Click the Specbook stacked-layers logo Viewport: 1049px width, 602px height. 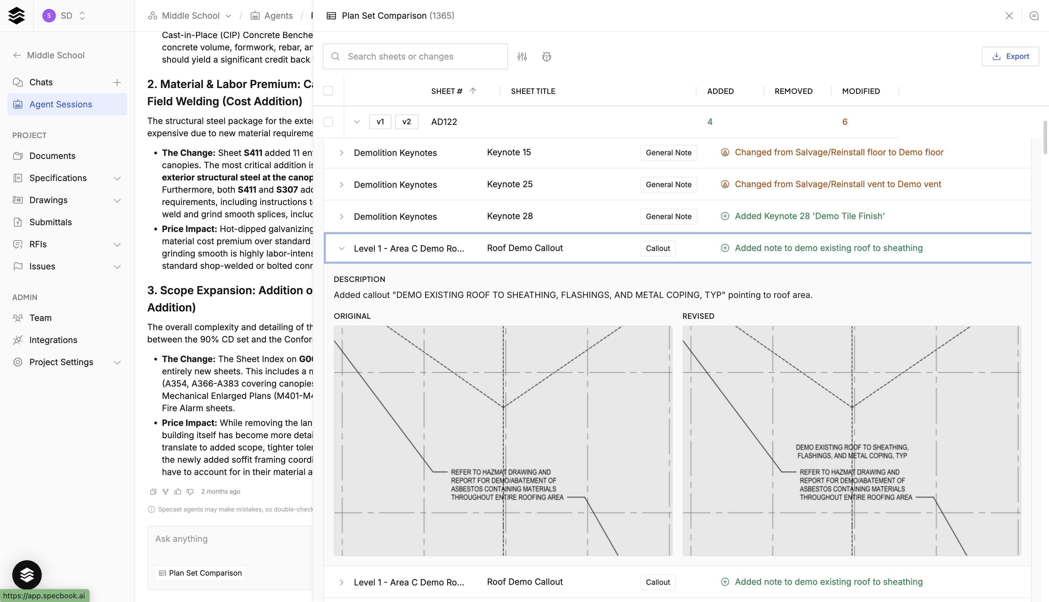click(17, 16)
